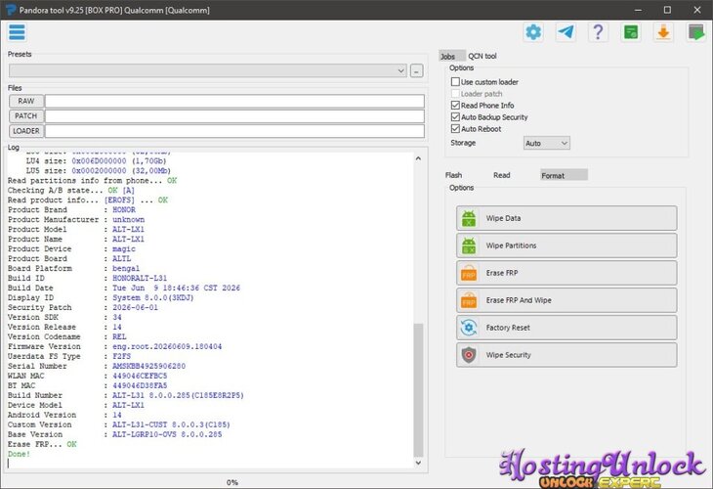Click the log scrollbar thumb
Viewport: 713px width, 489px height.
click(418, 390)
